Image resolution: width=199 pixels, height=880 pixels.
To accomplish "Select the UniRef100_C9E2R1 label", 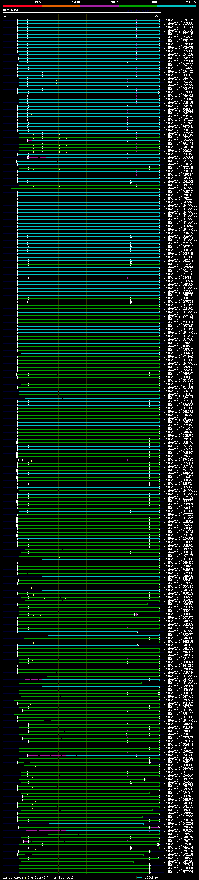I will pyautogui.click(x=178, y=181).
